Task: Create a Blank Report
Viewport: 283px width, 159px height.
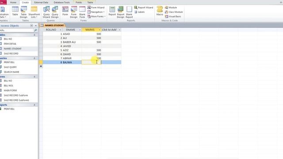Action: [129, 12]
